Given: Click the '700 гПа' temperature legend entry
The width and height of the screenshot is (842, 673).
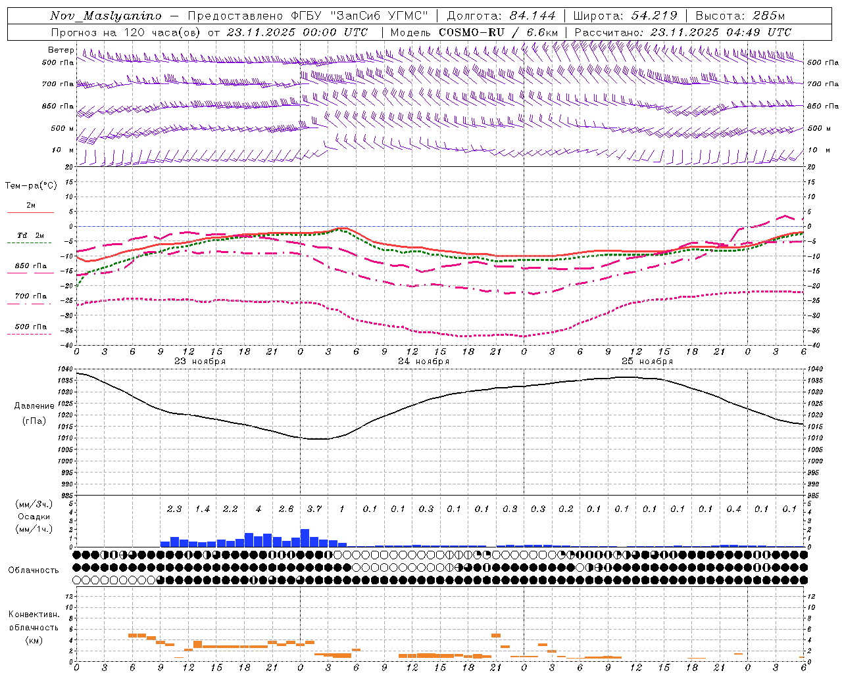Looking at the screenshot, I should tap(30, 296).
